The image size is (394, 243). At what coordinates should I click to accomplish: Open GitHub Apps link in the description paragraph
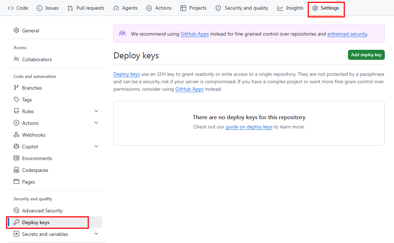(x=189, y=89)
